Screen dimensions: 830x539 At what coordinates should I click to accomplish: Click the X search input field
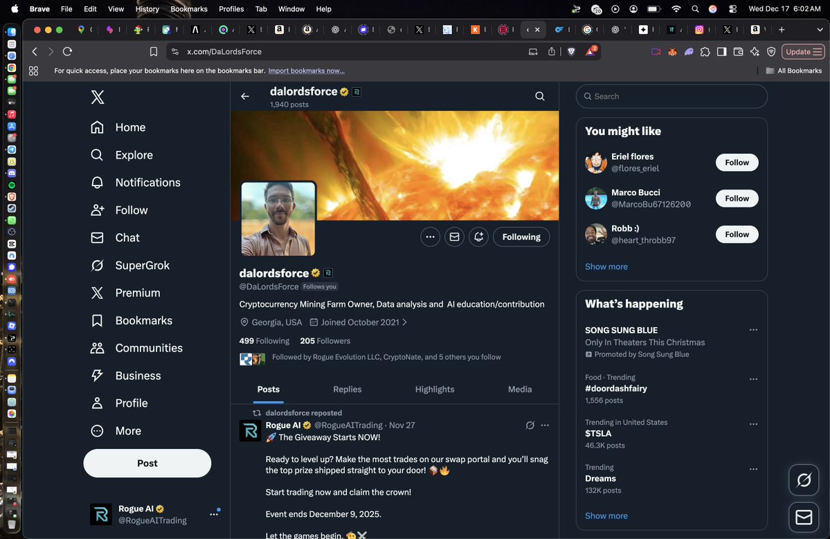pos(671,96)
